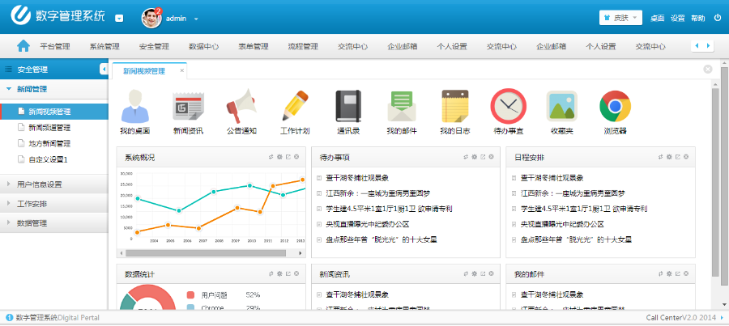Pop out the 日程安排 panel

pyautogui.click(x=677, y=157)
